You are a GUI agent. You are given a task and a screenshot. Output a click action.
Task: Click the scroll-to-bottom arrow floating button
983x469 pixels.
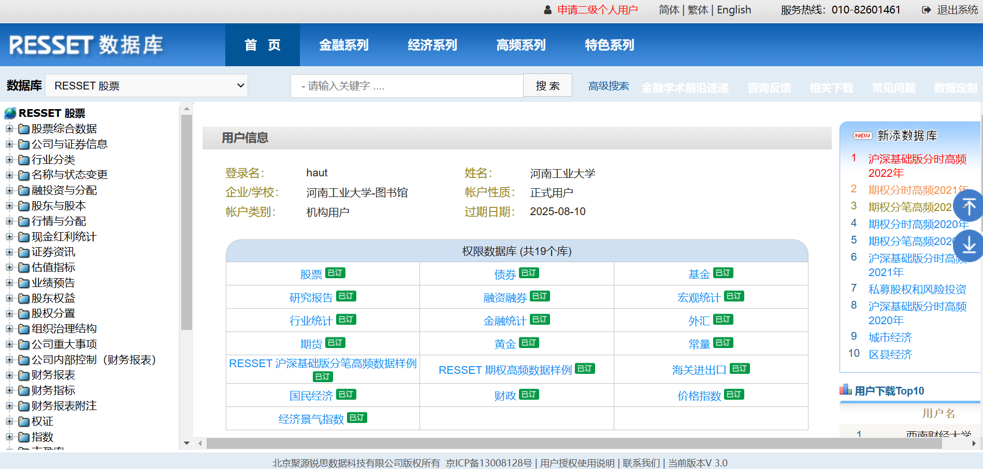click(x=968, y=245)
